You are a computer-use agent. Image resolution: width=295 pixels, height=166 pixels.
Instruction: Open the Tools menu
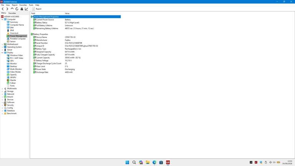tap(31, 5)
